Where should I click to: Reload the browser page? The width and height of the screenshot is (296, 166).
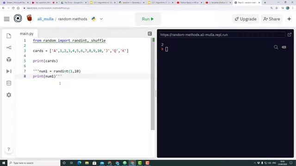click(13, 8)
